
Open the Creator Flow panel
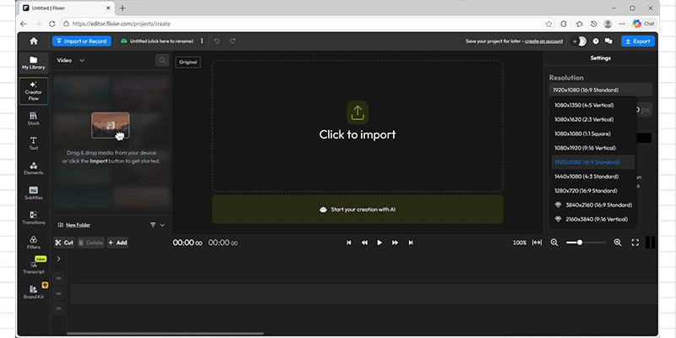click(x=34, y=91)
